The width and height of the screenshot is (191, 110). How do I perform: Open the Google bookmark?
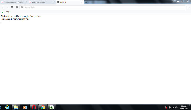(x=6, y=12)
